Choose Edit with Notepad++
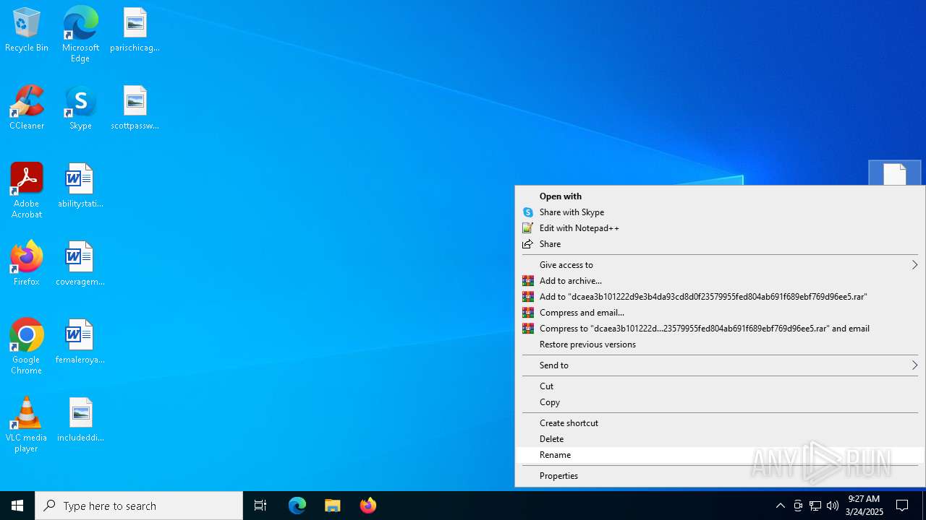 click(x=720, y=228)
